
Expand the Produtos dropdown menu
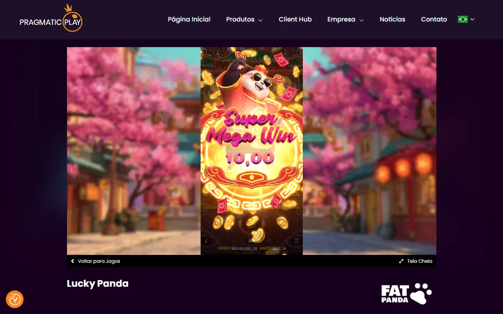click(x=244, y=19)
